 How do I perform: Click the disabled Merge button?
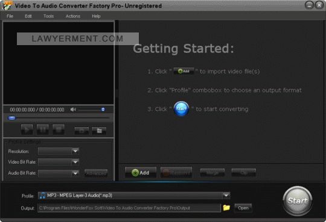[213, 173]
